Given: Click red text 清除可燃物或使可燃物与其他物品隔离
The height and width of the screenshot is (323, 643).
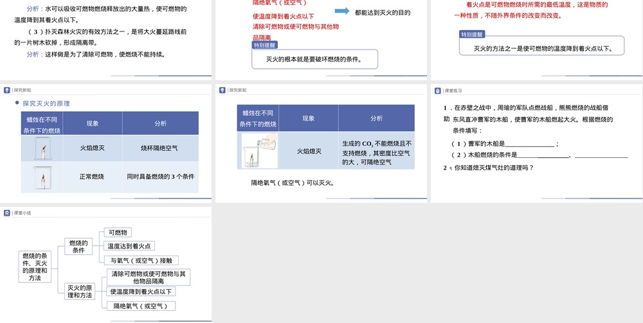Looking at the screenshot, I should 296,32.
